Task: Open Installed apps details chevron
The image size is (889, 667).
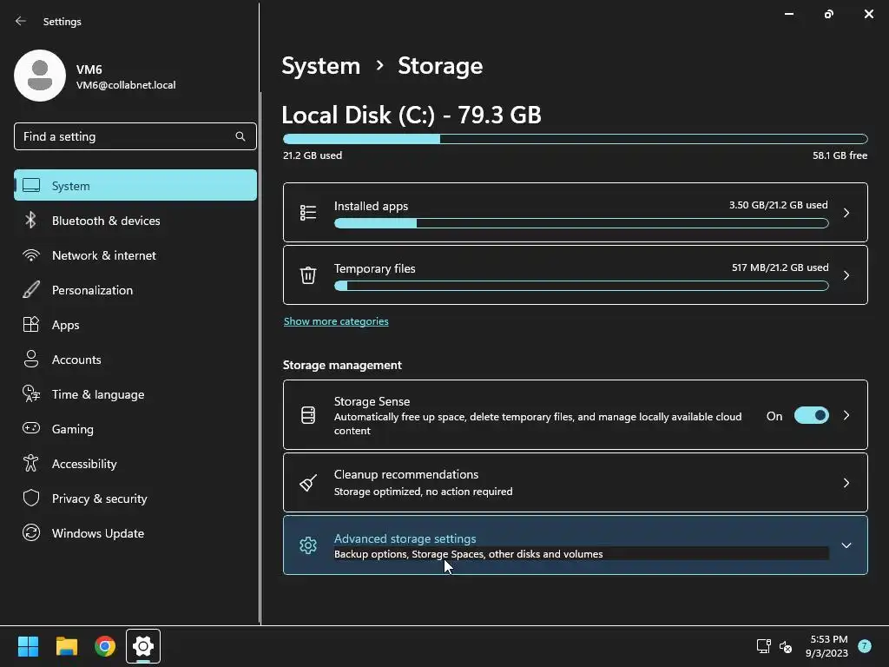Action: (846, 213)
